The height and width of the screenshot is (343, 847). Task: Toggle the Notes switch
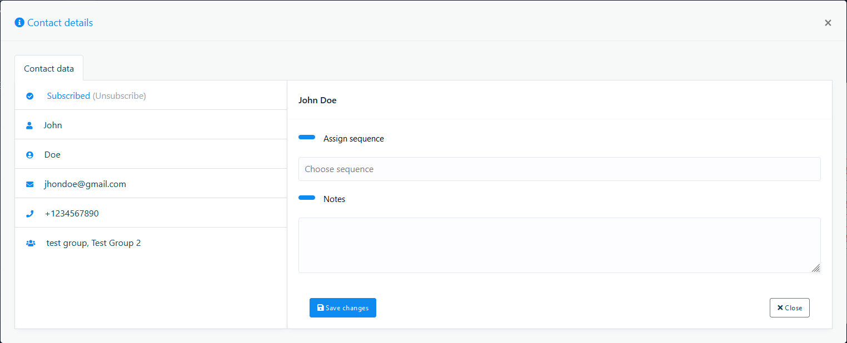click(307, 198)
